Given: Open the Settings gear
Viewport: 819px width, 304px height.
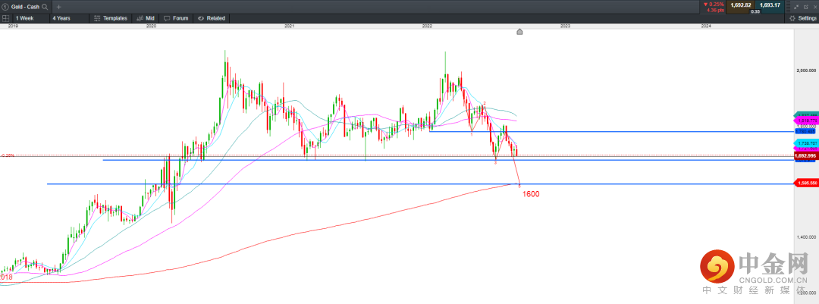Looking at the screenshot, I should 802,17.
